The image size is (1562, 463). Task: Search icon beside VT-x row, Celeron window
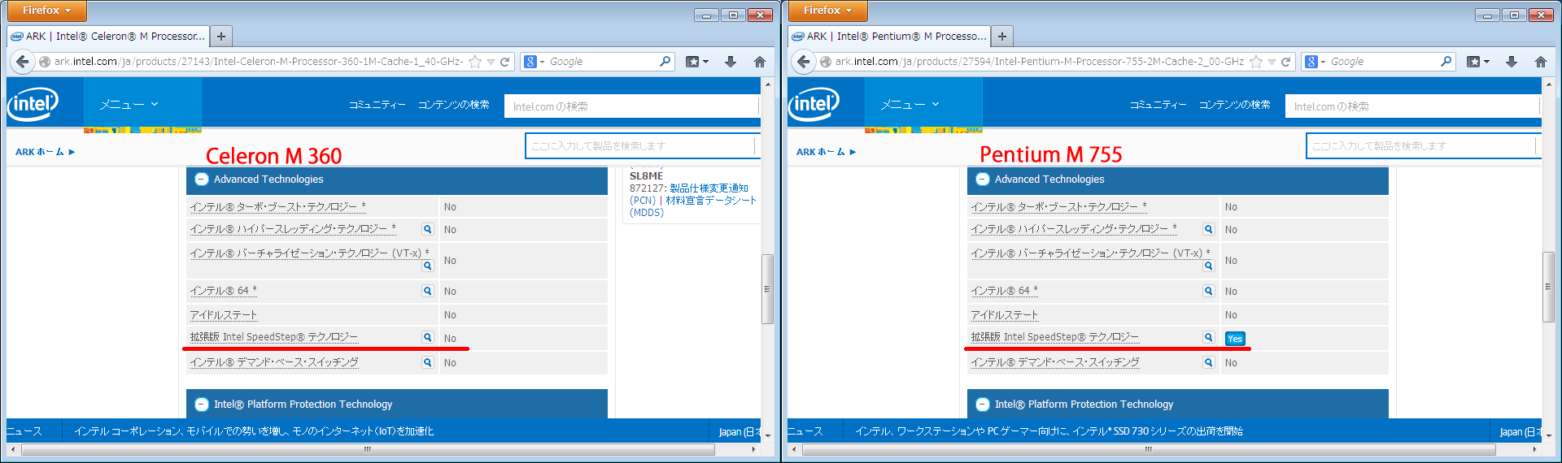428,266
